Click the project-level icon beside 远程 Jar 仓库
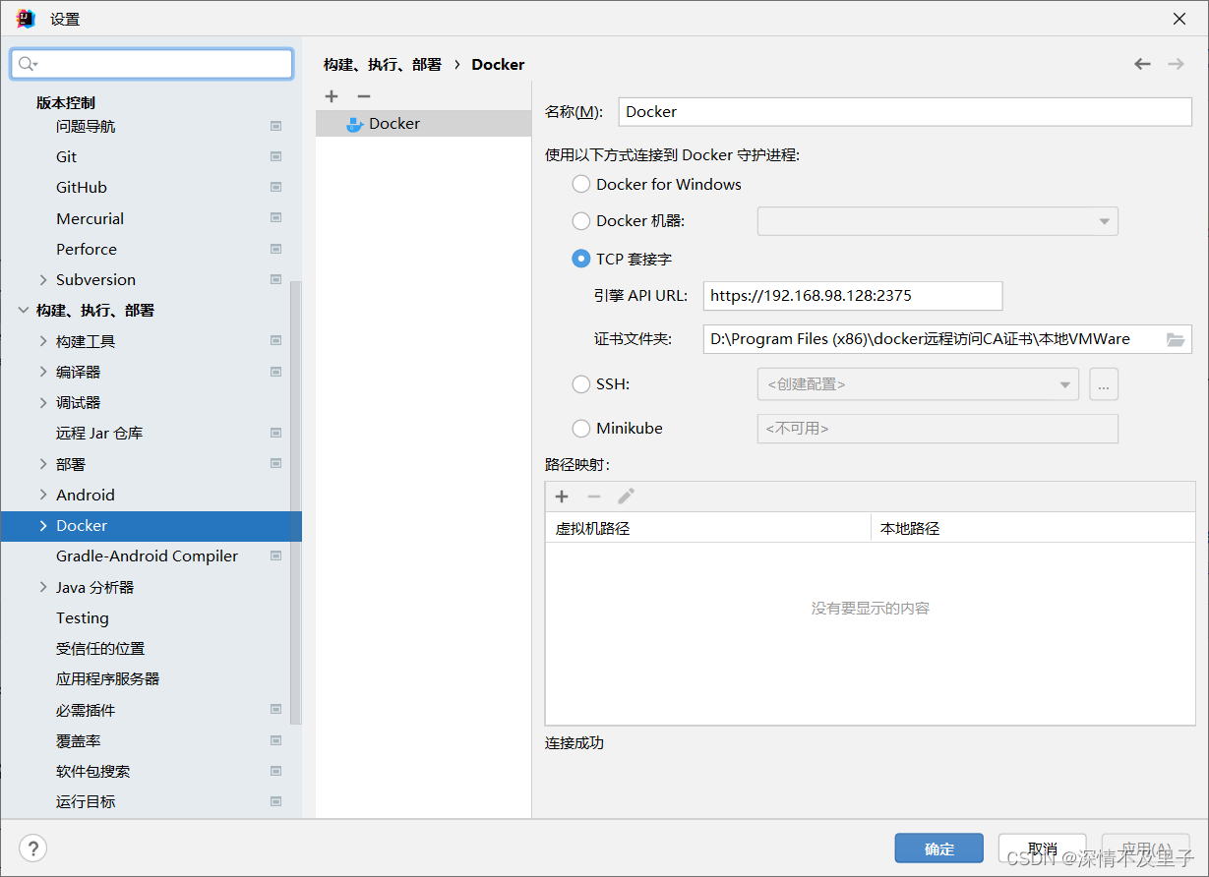Image resolution: width=1209 pixels, height=877 pixels. tap(276, 433)
